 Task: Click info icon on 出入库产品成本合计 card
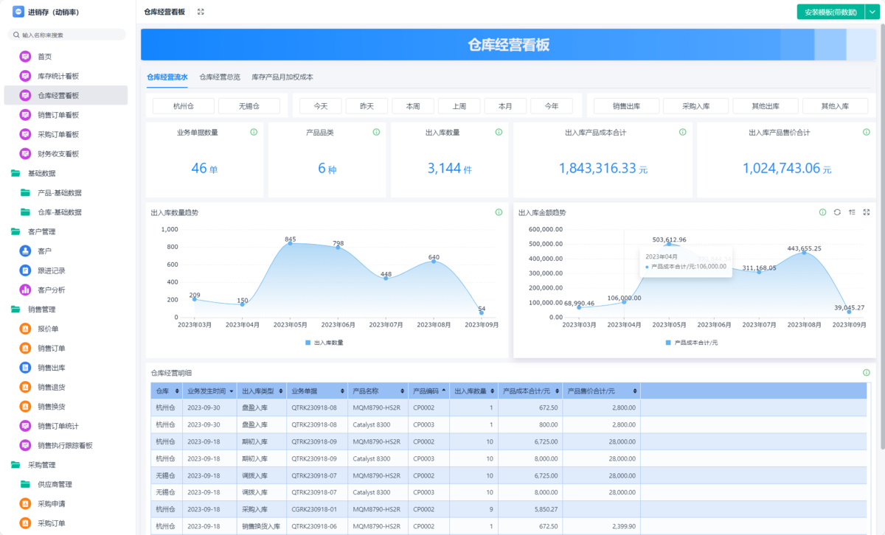[682, 132]
